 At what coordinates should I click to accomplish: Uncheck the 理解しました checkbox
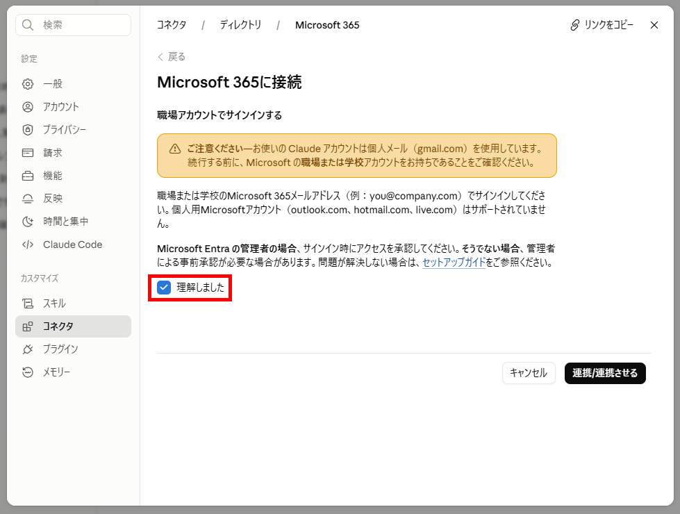click(164, 287)
